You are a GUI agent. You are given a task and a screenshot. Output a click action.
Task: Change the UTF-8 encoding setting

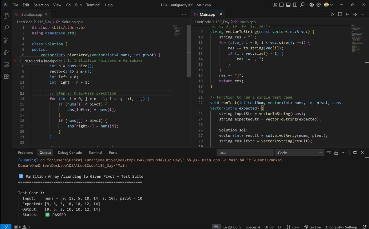pos(269,227)
